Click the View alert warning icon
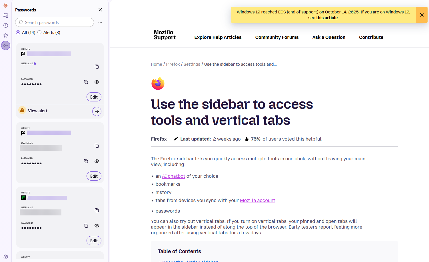Screen dimensions: 429x262 coord(22,110)
